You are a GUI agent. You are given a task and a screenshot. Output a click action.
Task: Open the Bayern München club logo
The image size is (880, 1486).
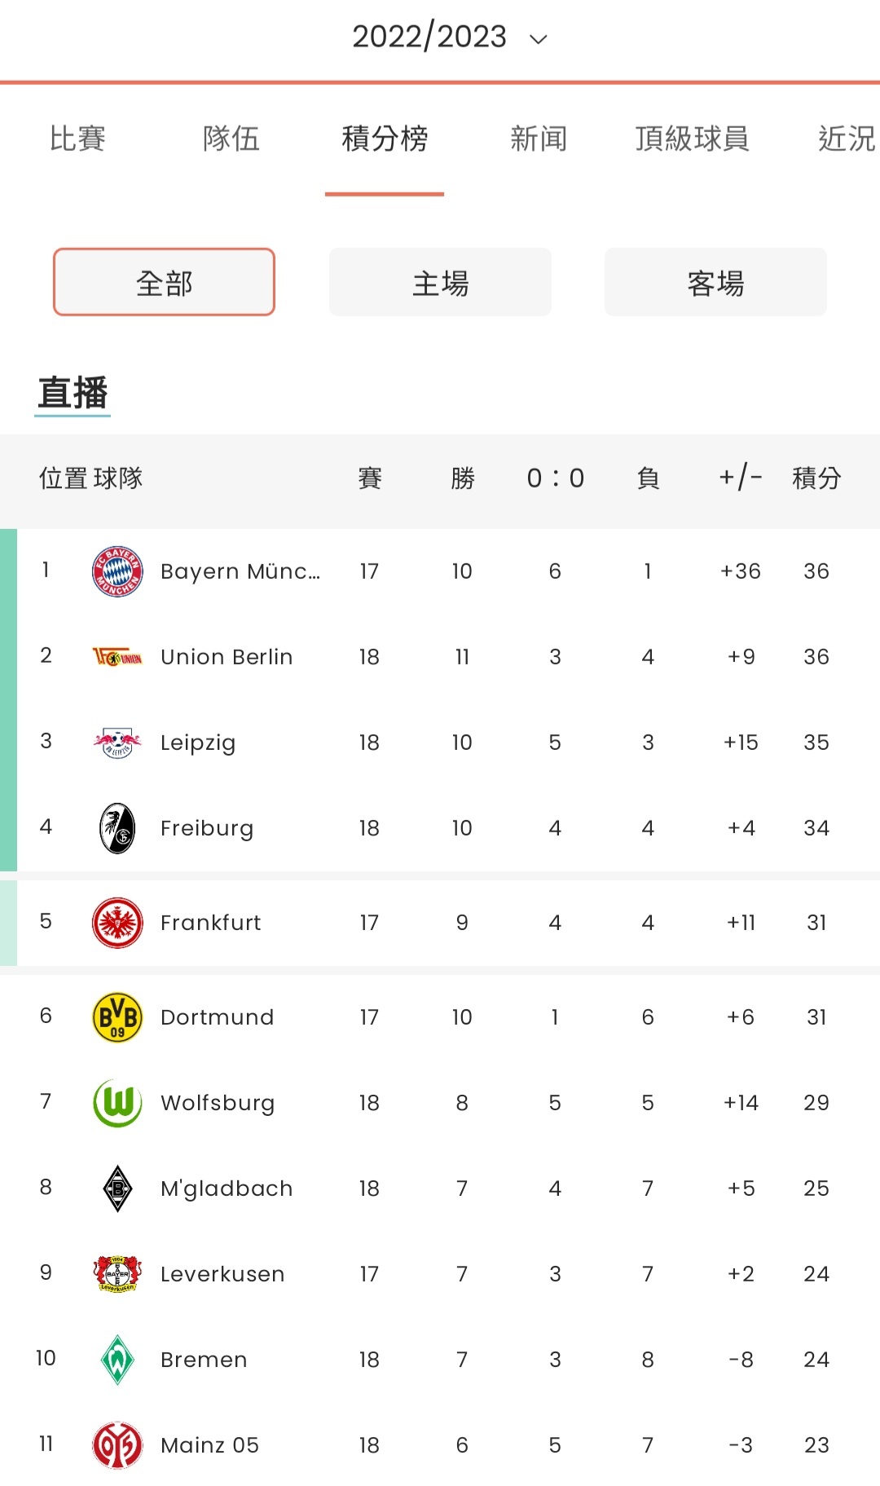click(x=117, y=571)
